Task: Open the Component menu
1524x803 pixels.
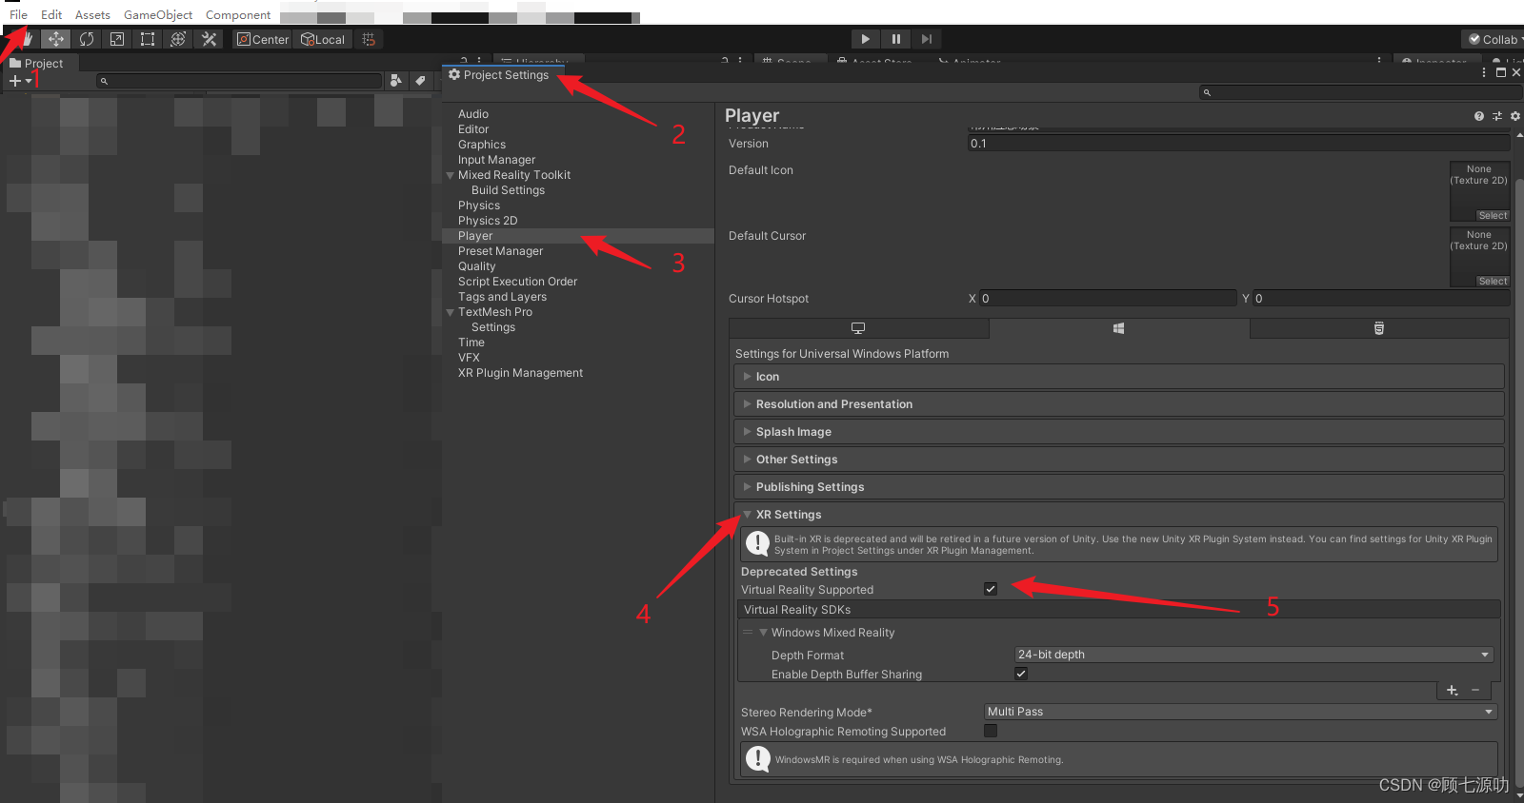Action: pos(238,15)
